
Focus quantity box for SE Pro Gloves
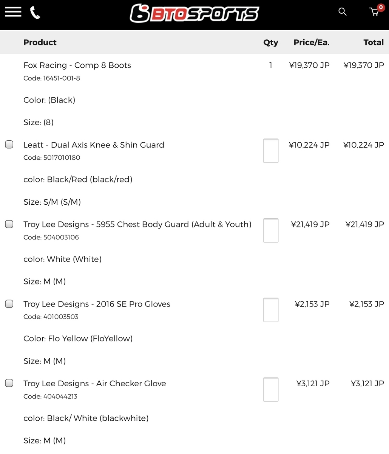[271, 310]
